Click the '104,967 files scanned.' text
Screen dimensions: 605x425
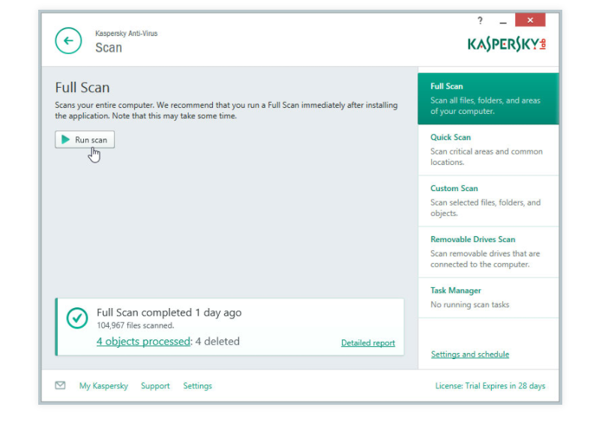(136, 325)
